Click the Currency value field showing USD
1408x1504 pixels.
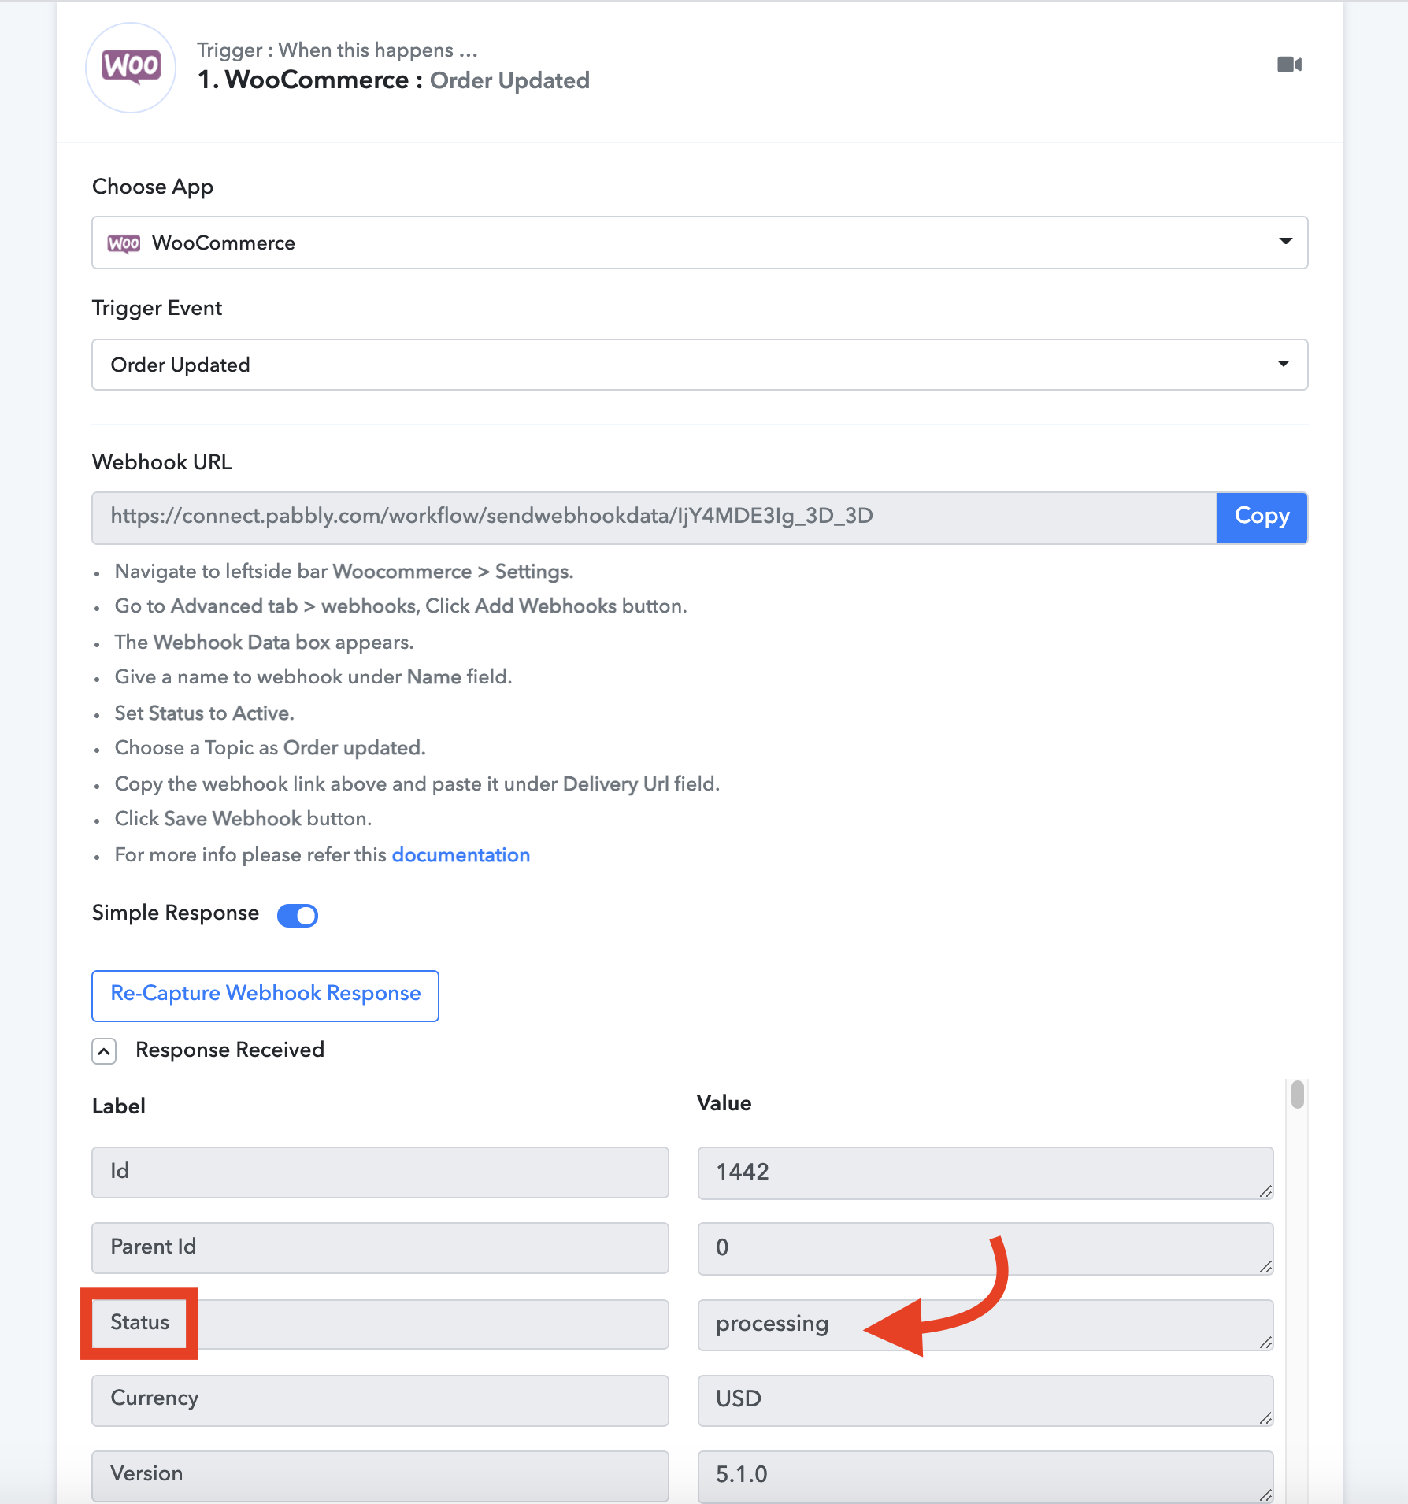[985, 1400]
